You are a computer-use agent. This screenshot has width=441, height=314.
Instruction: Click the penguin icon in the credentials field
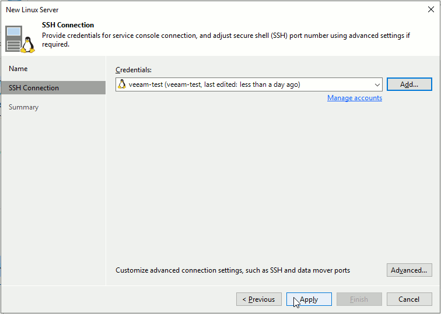coord(122,84)
